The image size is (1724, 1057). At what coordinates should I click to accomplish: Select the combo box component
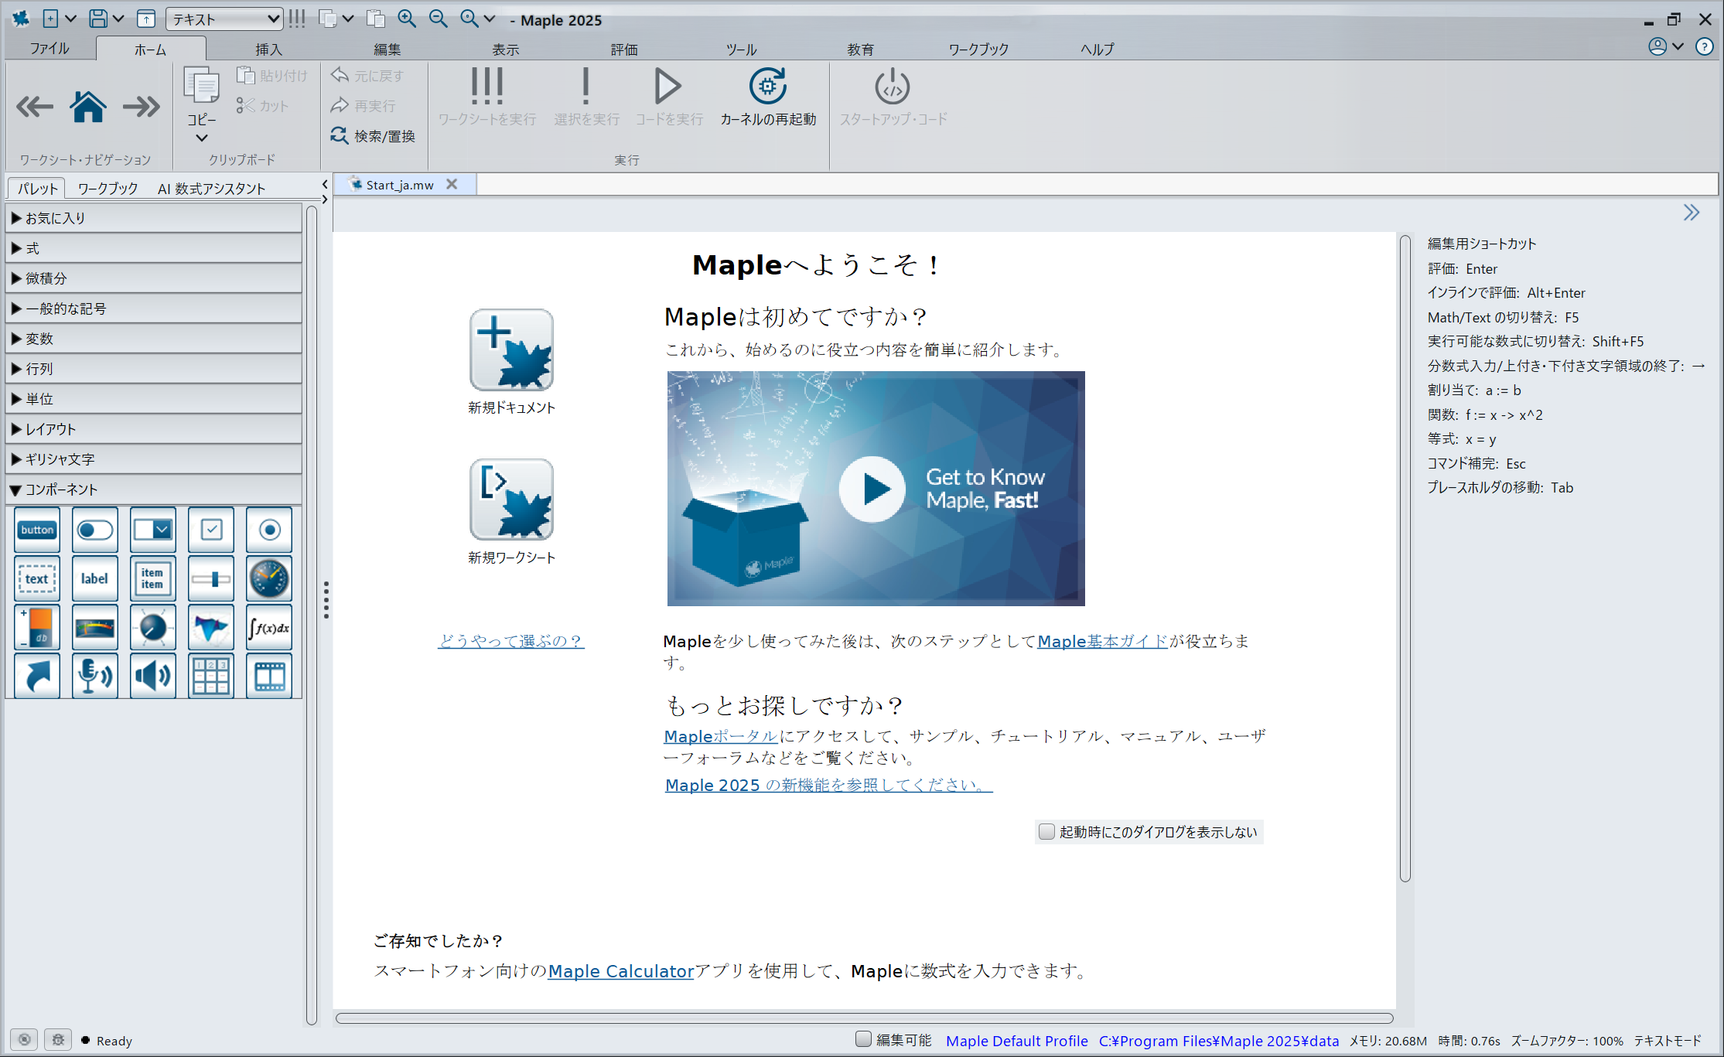[x=153, y=530]
